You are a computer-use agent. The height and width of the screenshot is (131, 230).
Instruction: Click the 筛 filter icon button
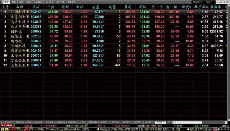(x=218, y=2)
